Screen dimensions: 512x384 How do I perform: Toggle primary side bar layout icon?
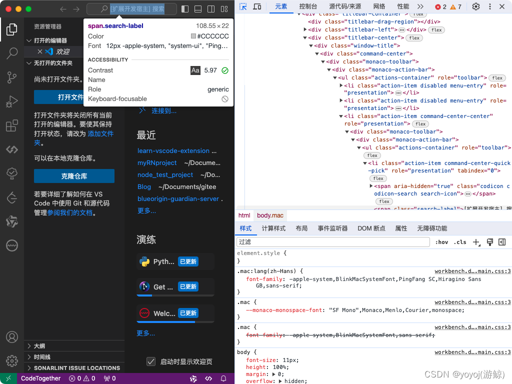185,9
